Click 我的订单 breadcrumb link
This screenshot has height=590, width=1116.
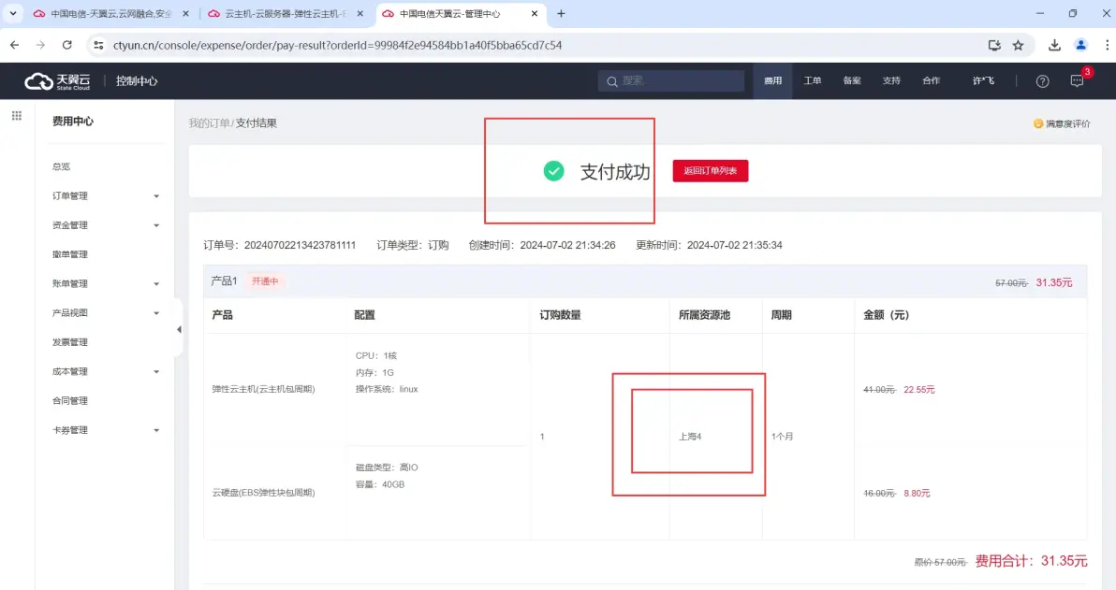(x=210, y=123)
